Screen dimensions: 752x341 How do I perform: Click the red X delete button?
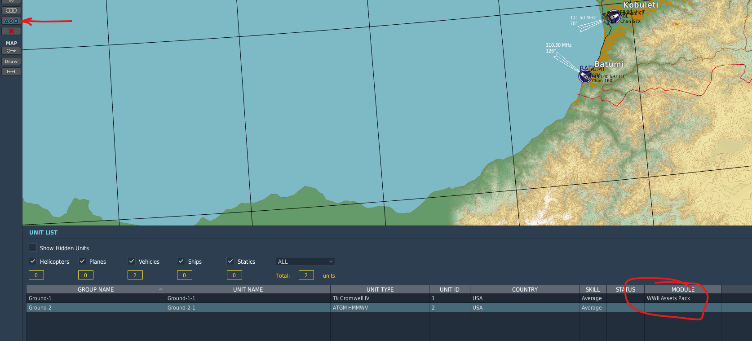click(11, 31)
